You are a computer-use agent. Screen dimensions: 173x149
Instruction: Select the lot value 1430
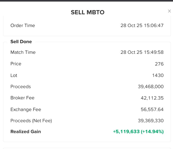(x=158, y=75)
